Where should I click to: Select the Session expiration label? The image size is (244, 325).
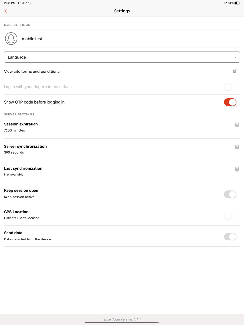21,124
